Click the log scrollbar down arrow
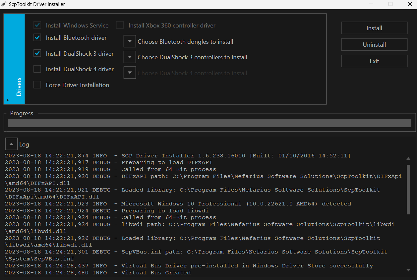This screenshot has width=417, height=280. pos(408,270)
